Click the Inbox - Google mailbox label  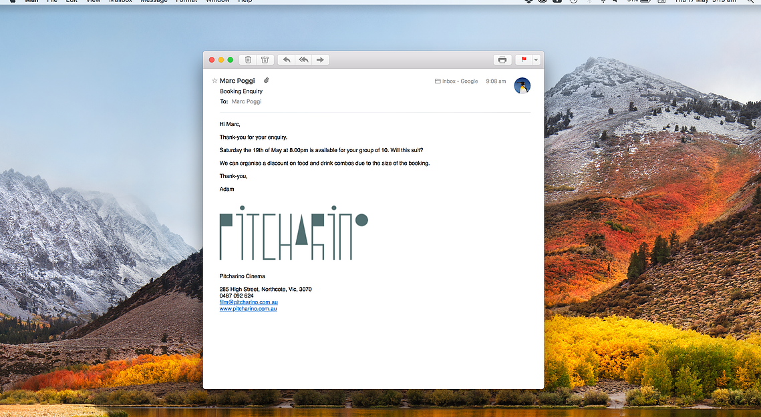coord(456,81)
